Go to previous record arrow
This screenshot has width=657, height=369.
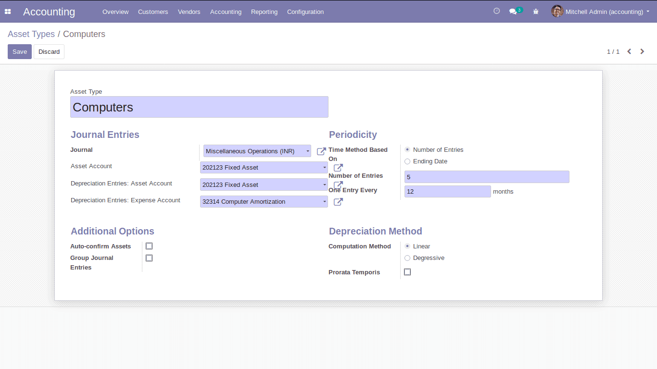(x=629, y=51)
